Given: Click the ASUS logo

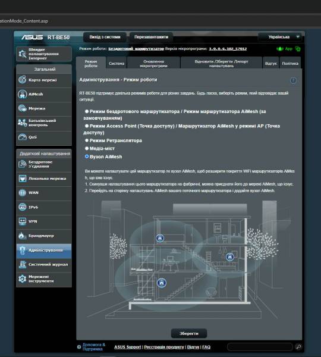Looking at the screenshot, I should [x=32, y=37].
